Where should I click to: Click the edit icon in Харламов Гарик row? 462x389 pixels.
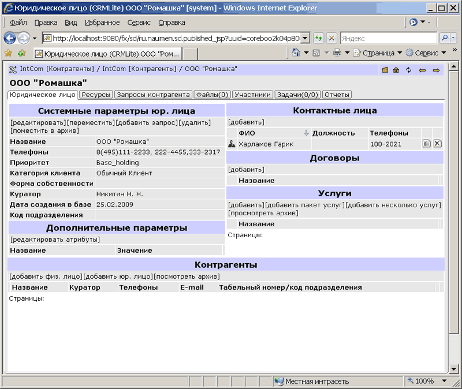click(427, 143)
